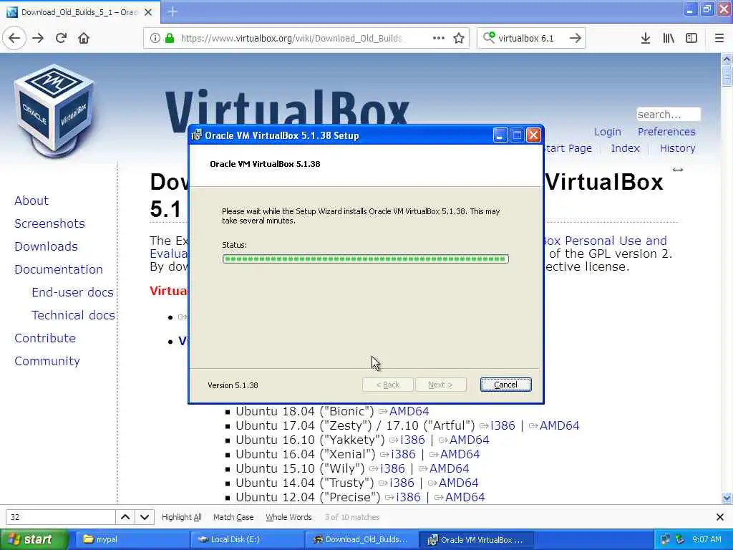
Task: Click the VirtualBox cube logo
Action: click(x=54, y=111)
